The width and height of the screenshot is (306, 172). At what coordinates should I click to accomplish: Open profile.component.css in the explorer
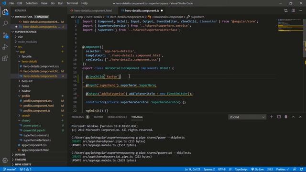tap(37, 101)
